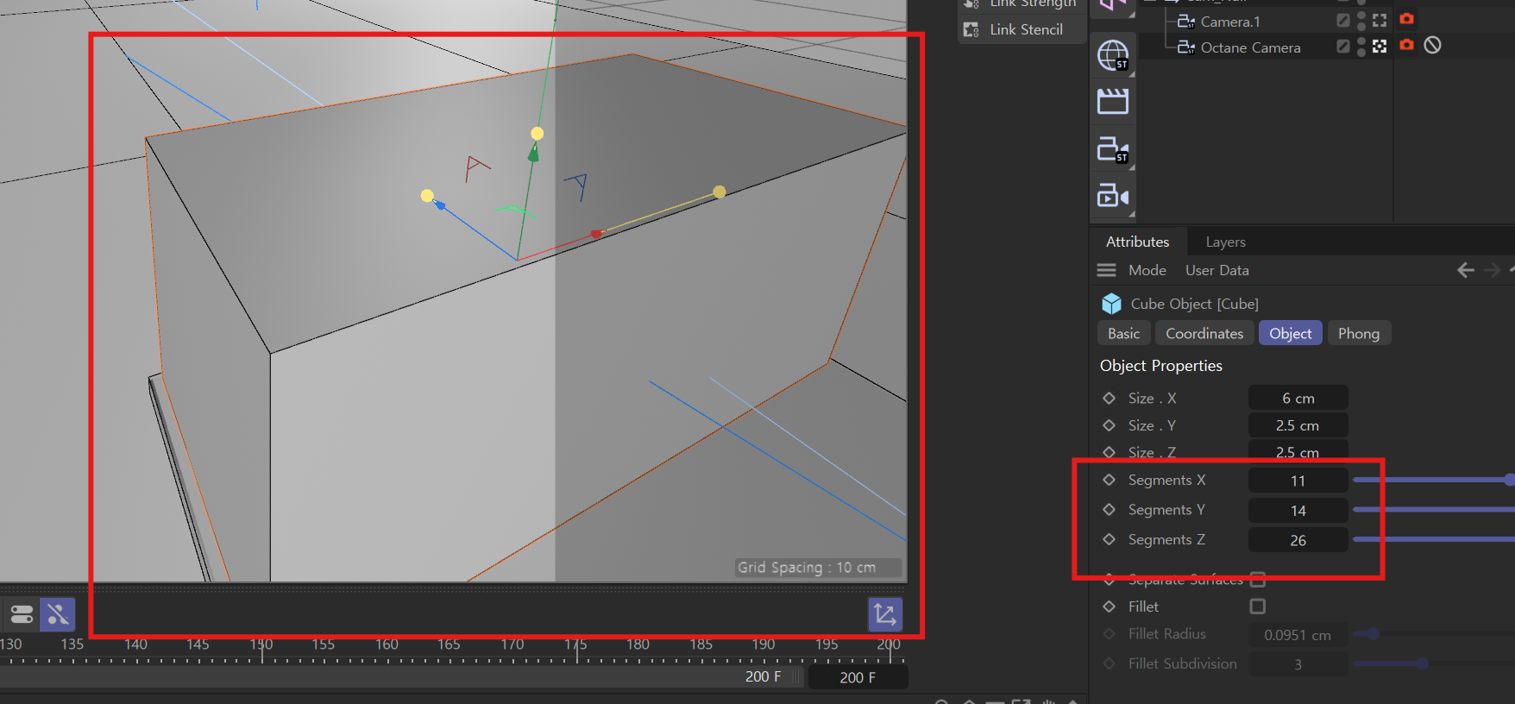Open the Mode menu in Attributes
Image resolution: width=1515 pixels, height=704 pixels.
[1147, 271]
